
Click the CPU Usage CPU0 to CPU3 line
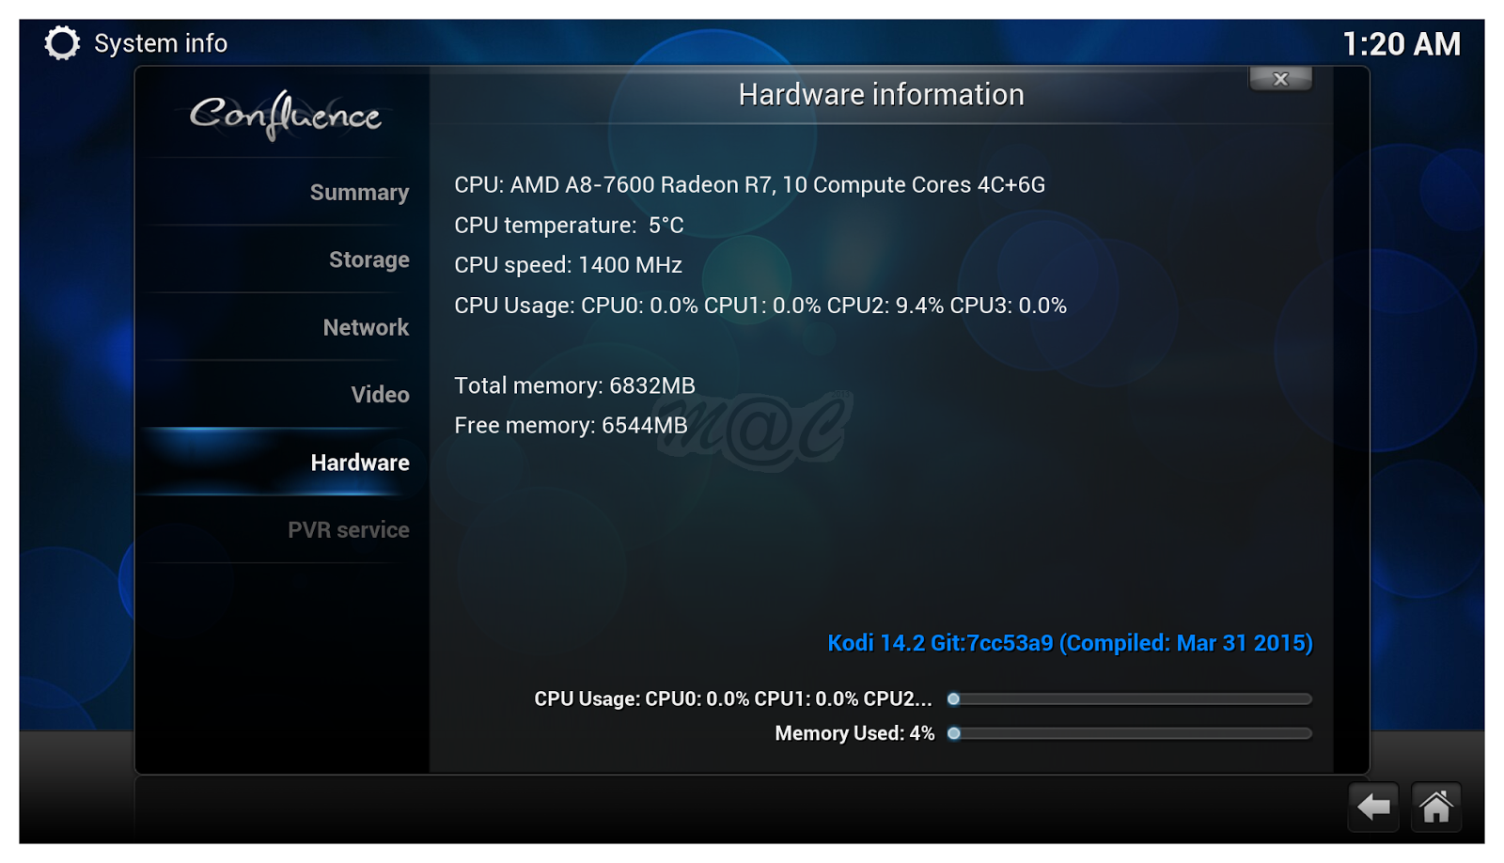(760, 306)
